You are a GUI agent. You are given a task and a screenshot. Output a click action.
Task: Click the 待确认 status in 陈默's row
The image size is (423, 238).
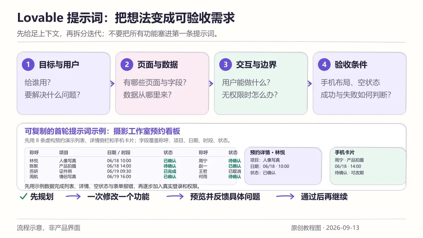[170, 166]
